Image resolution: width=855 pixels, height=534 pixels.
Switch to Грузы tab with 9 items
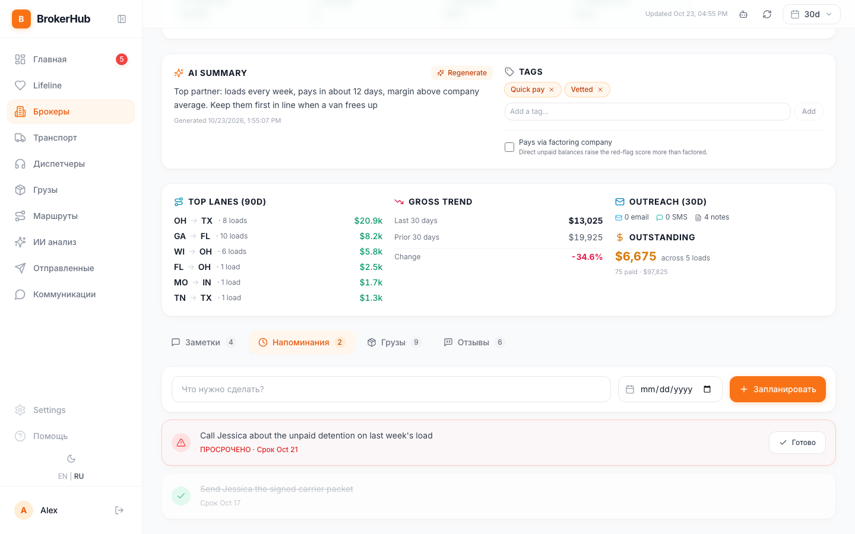click(394, 342)
